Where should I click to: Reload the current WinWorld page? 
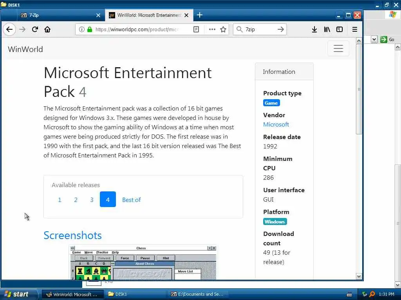(35, 29)
